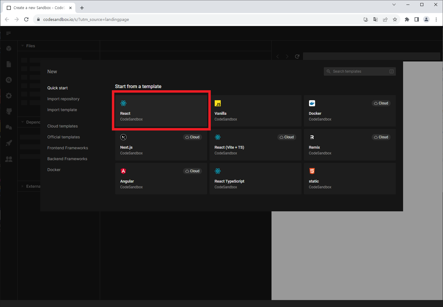Image resolution: width=443 pixels, height=307 pixels.
Task: Click the Angular shield logo icon
Action: click(123, 171)
